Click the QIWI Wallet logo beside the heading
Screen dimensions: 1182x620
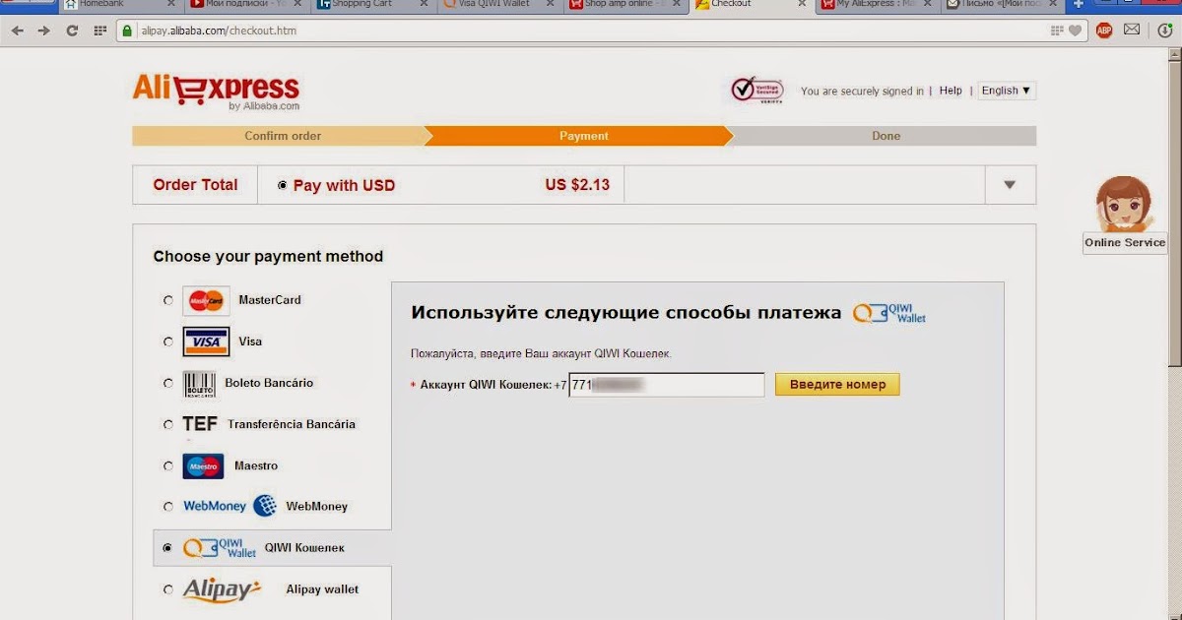click(x=889, y=313)
